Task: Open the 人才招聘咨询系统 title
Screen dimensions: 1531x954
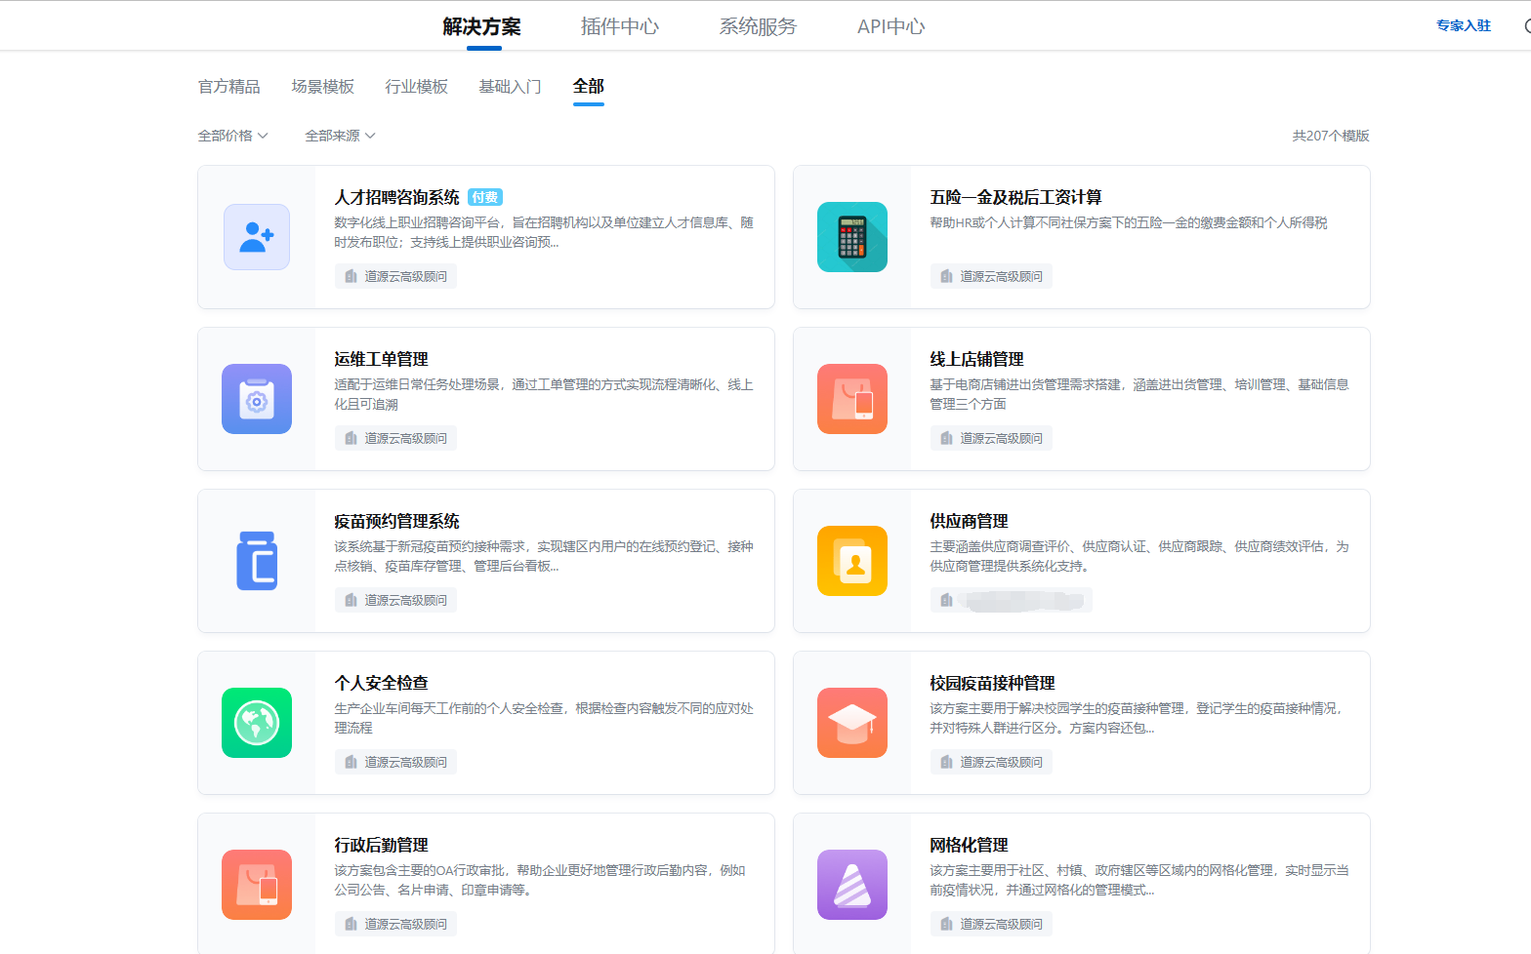Action: pyautogui.click(x=397, y=197)
